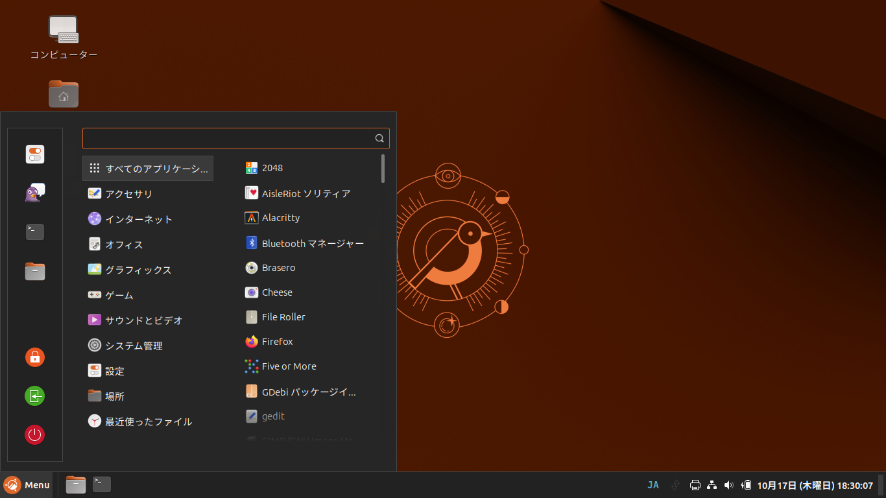The height and width of the screenshot is (498, 886).
Task: Log out via the green exit icon
Action: tap(34, 396)
